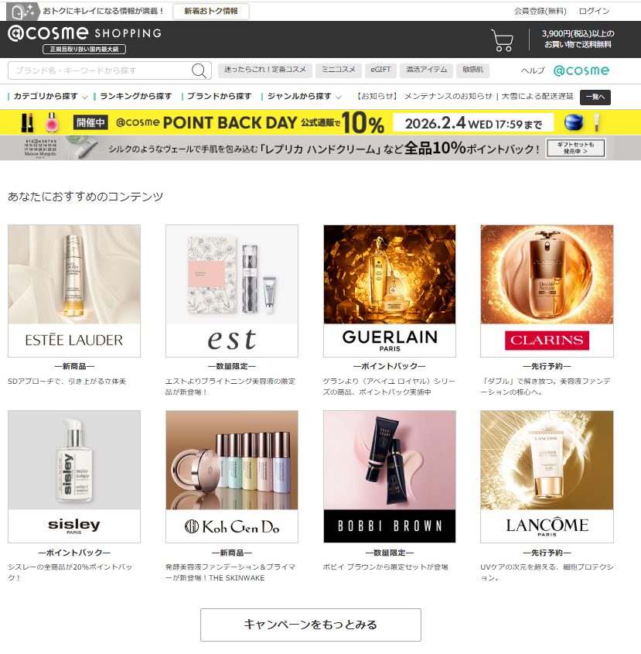Click the 新着おトク情報 button
Image resolution: width=641 pixels, height=654 pixels.
(211, 12)
